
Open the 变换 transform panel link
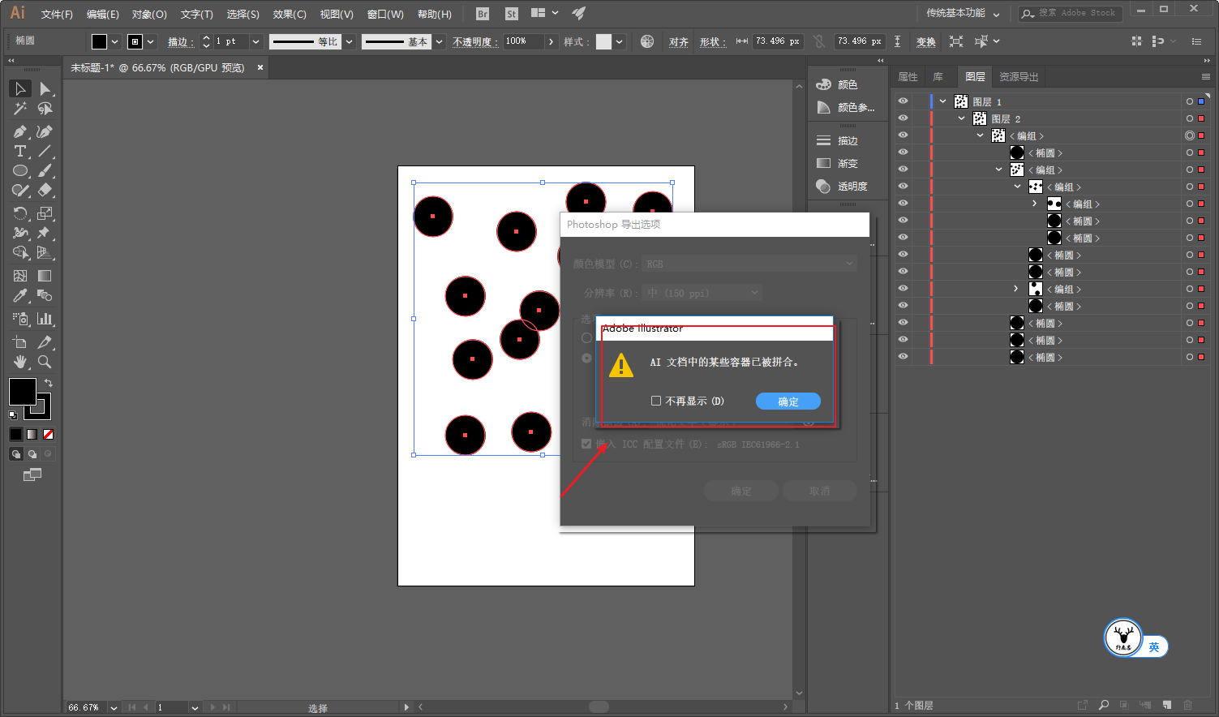coord(925,41)
